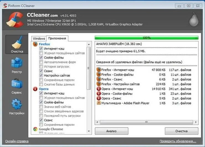The width and height of the screenshot is (205, 147).
Task: Click application list scroll up arrow
Action: click(x=89, y=44)
